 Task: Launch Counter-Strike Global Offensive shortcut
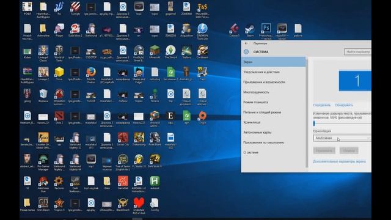pyautogui.click(x=43, y=141)
